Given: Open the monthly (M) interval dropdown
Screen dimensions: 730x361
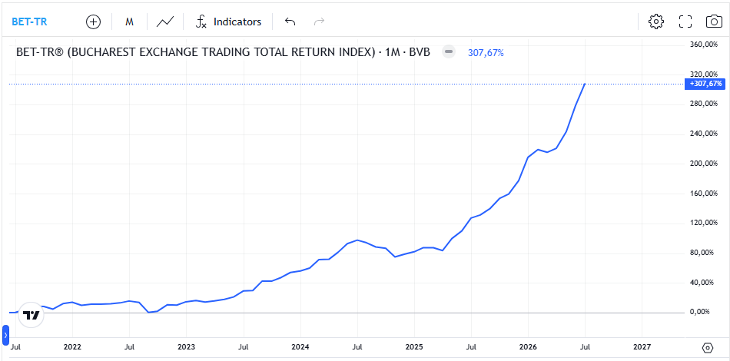Looking at the screenshot, I should [x=129, y=22].
